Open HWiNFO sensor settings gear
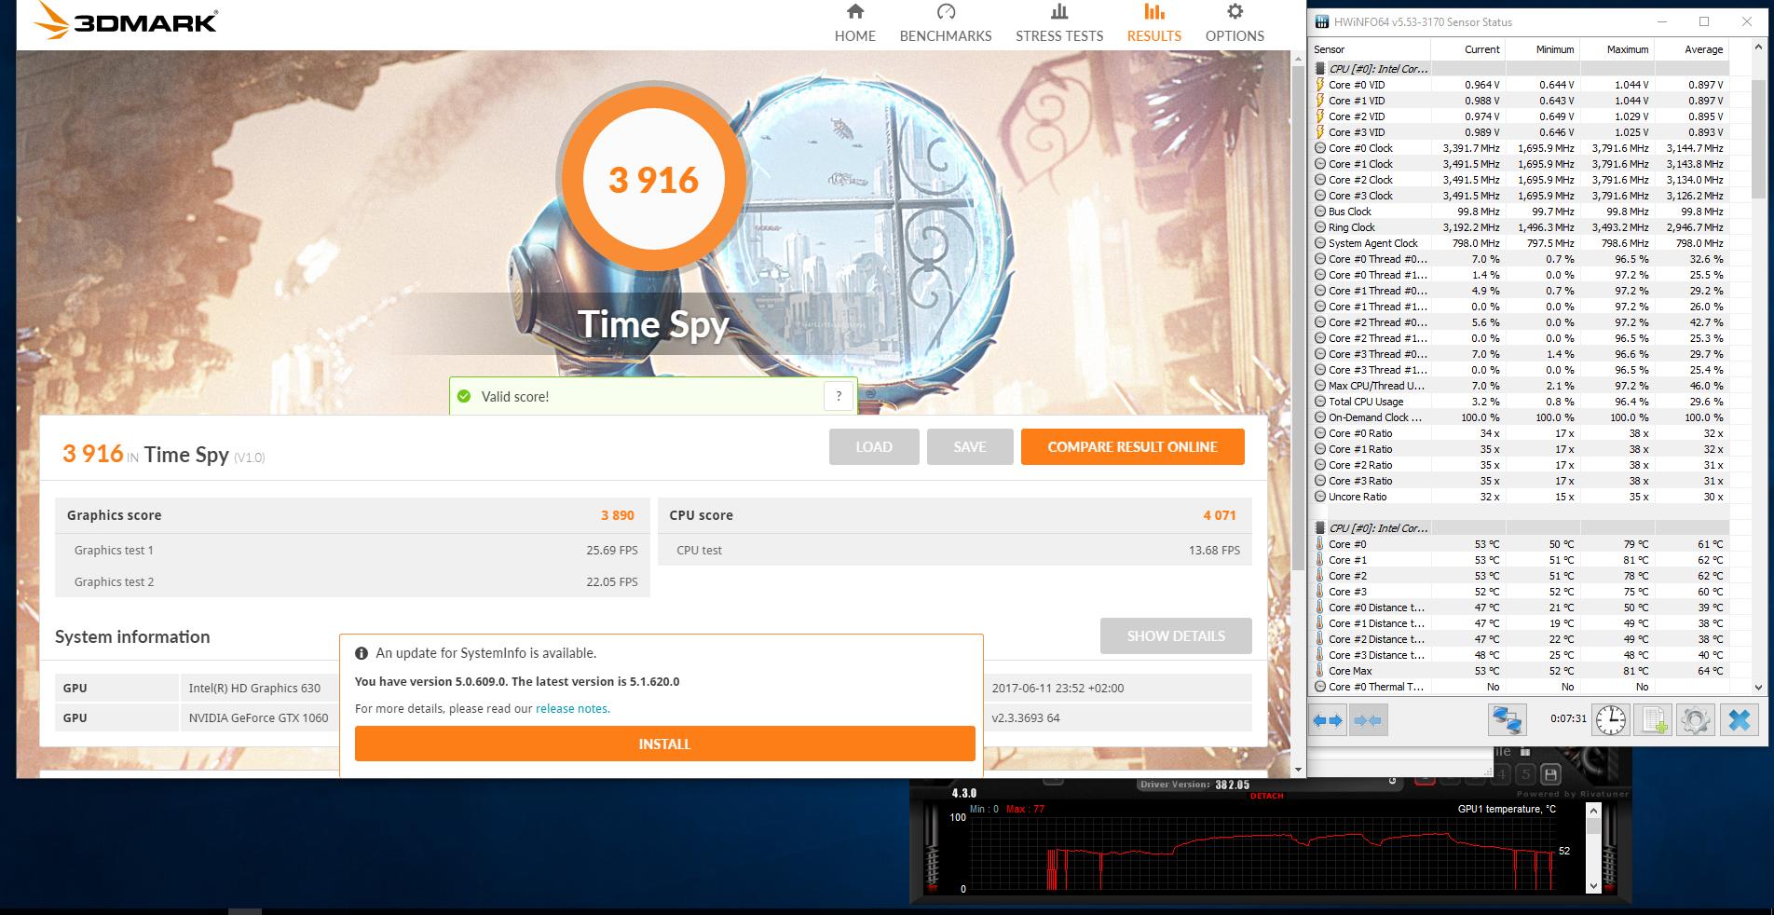Screen dimensions: 1774x915 tap(1695, 720)
